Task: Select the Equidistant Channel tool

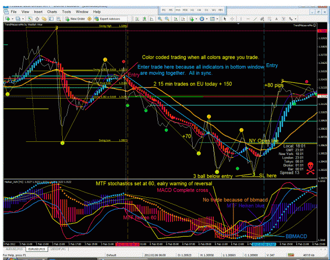Action: [x=262, y=19]
